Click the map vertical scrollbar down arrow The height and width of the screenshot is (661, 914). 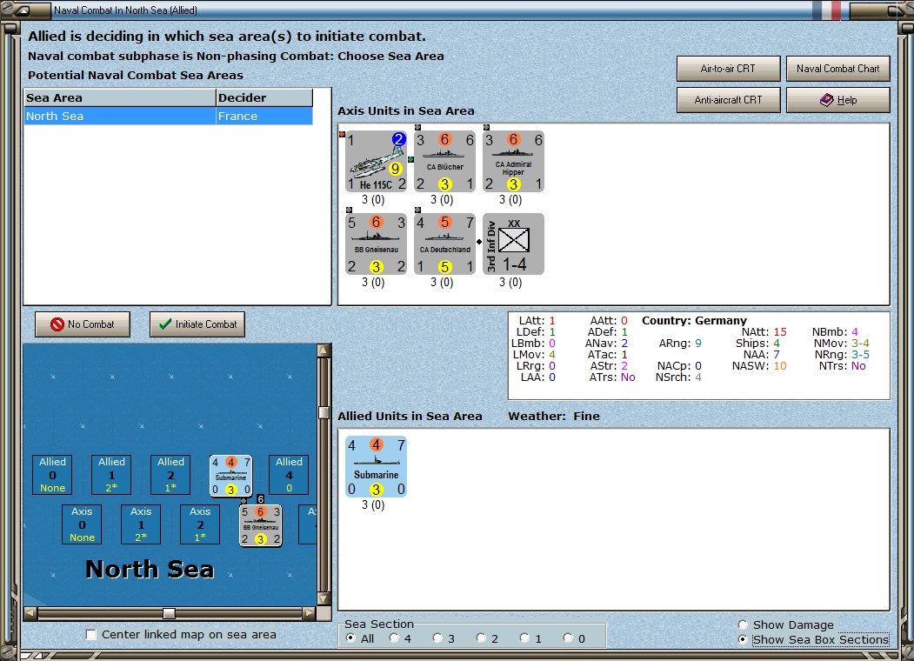[x=324, y=598]
